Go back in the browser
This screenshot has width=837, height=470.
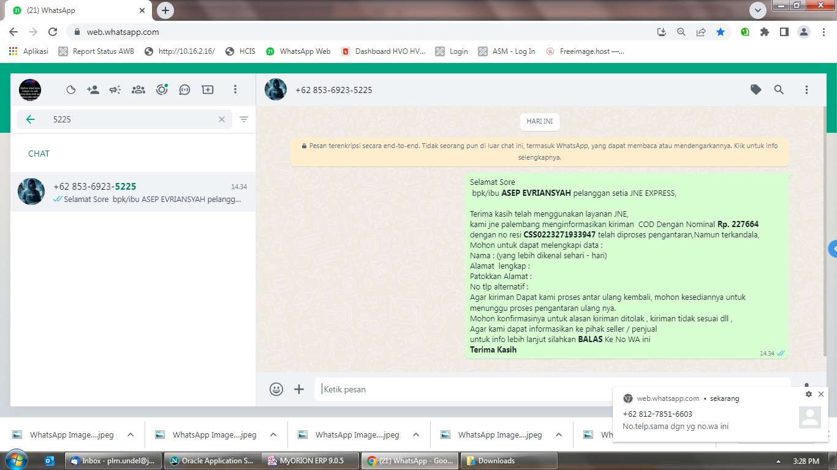click(x=13, y=32)
